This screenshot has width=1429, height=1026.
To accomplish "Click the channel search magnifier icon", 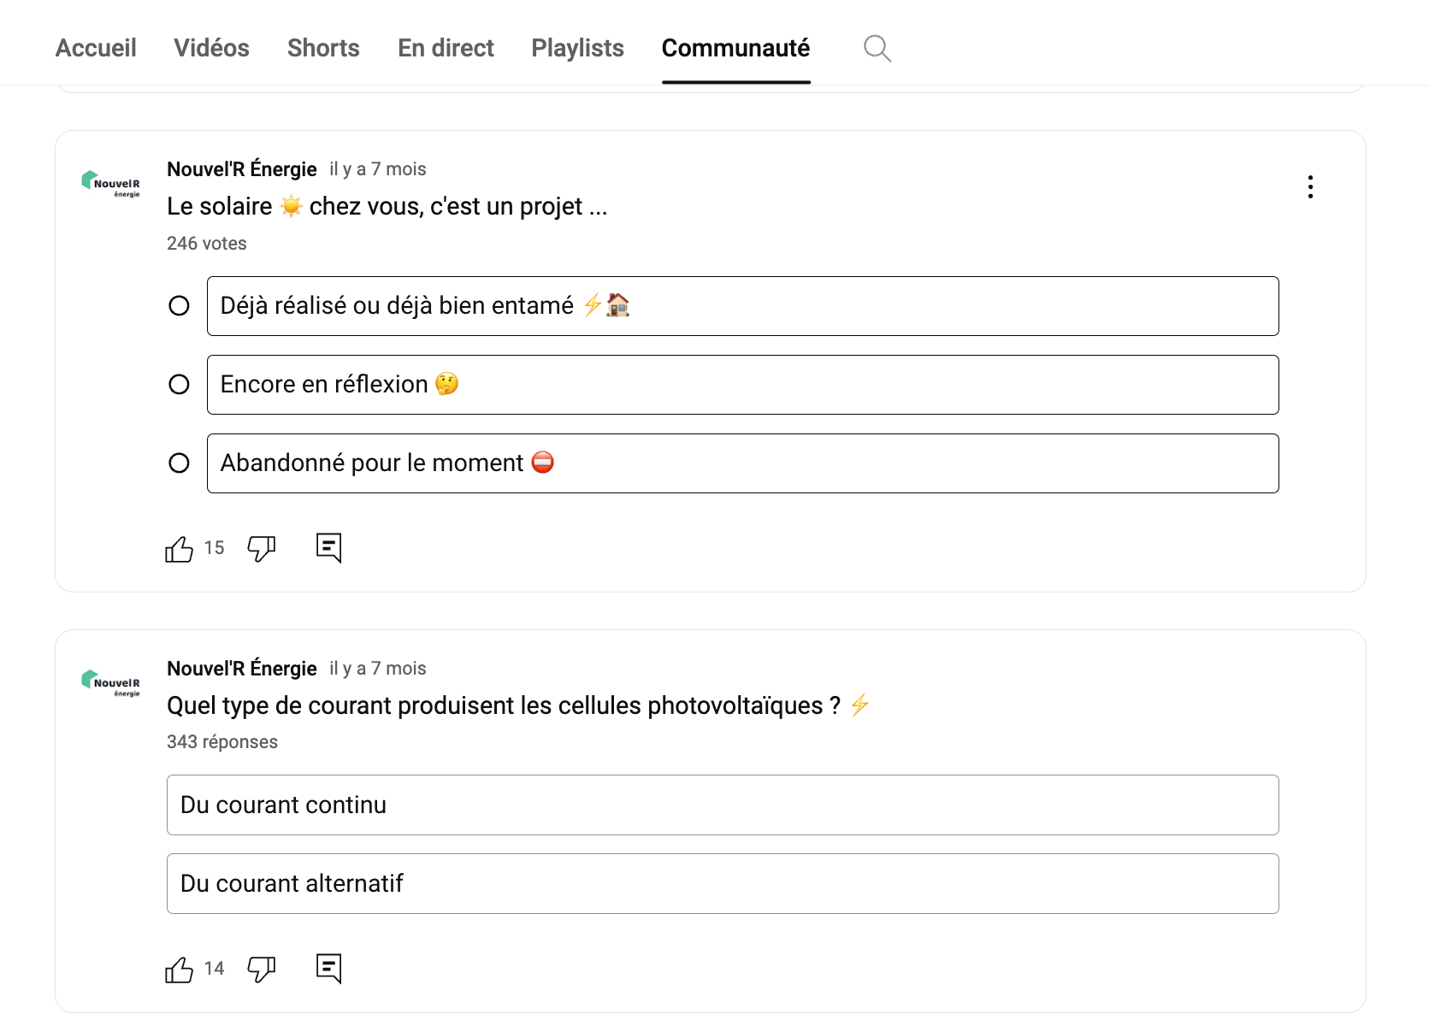I will pyautogui.click(x=877, y=49).
